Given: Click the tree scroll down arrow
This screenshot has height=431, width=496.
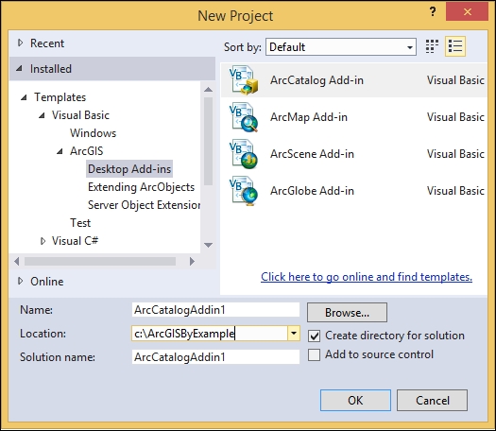Looking at the screenshot, I should click(208, 245).
